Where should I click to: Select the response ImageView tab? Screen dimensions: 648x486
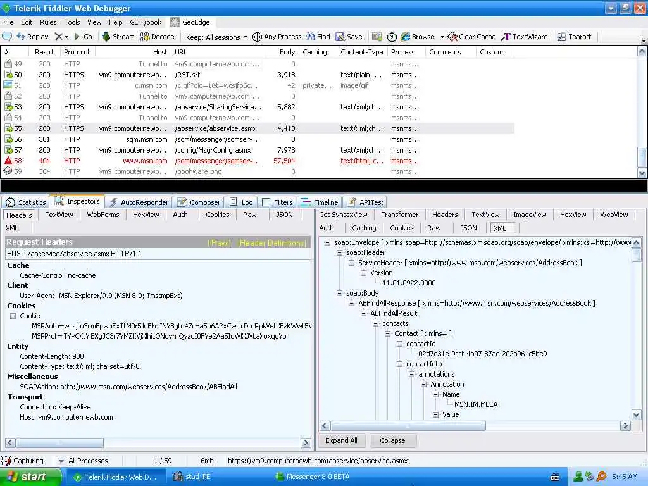pos(530,215)
